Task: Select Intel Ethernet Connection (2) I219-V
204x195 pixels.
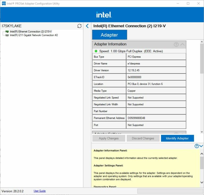Action: pos(31,32)
